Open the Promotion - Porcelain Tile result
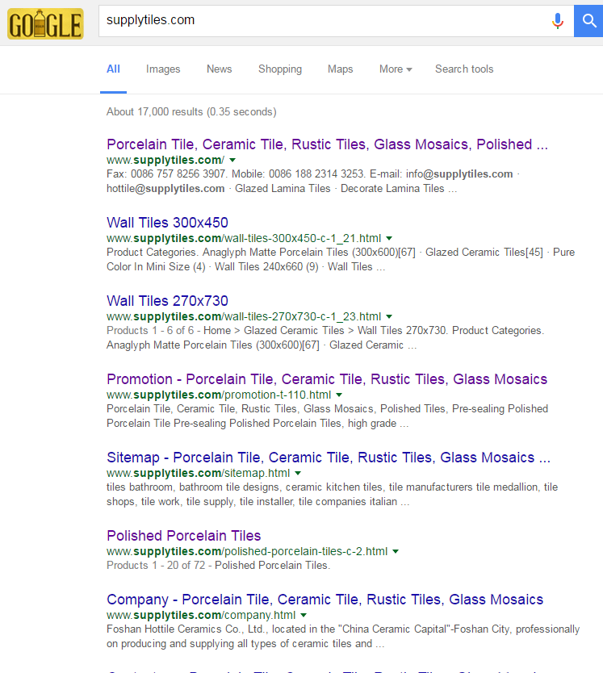 tap(327, 379)
